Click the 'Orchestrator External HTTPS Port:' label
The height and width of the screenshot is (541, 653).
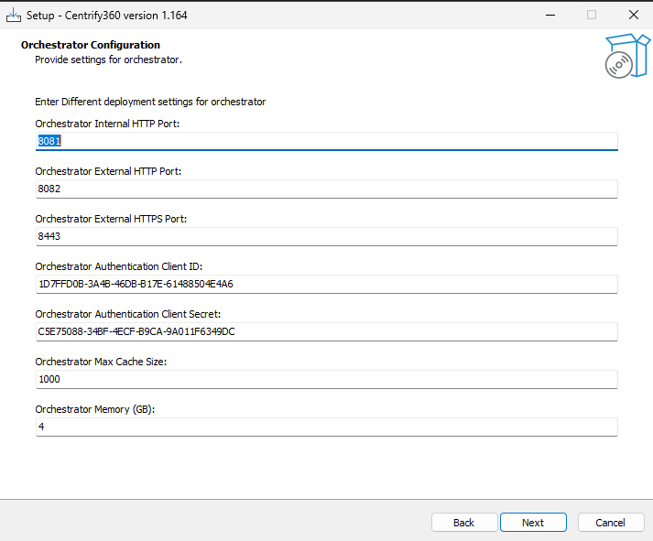[x=111, y=219]
